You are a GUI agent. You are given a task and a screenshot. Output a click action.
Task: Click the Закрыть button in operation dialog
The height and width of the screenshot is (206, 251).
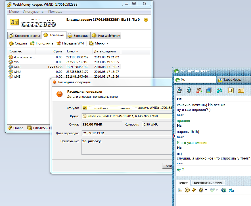coord(168,166)
